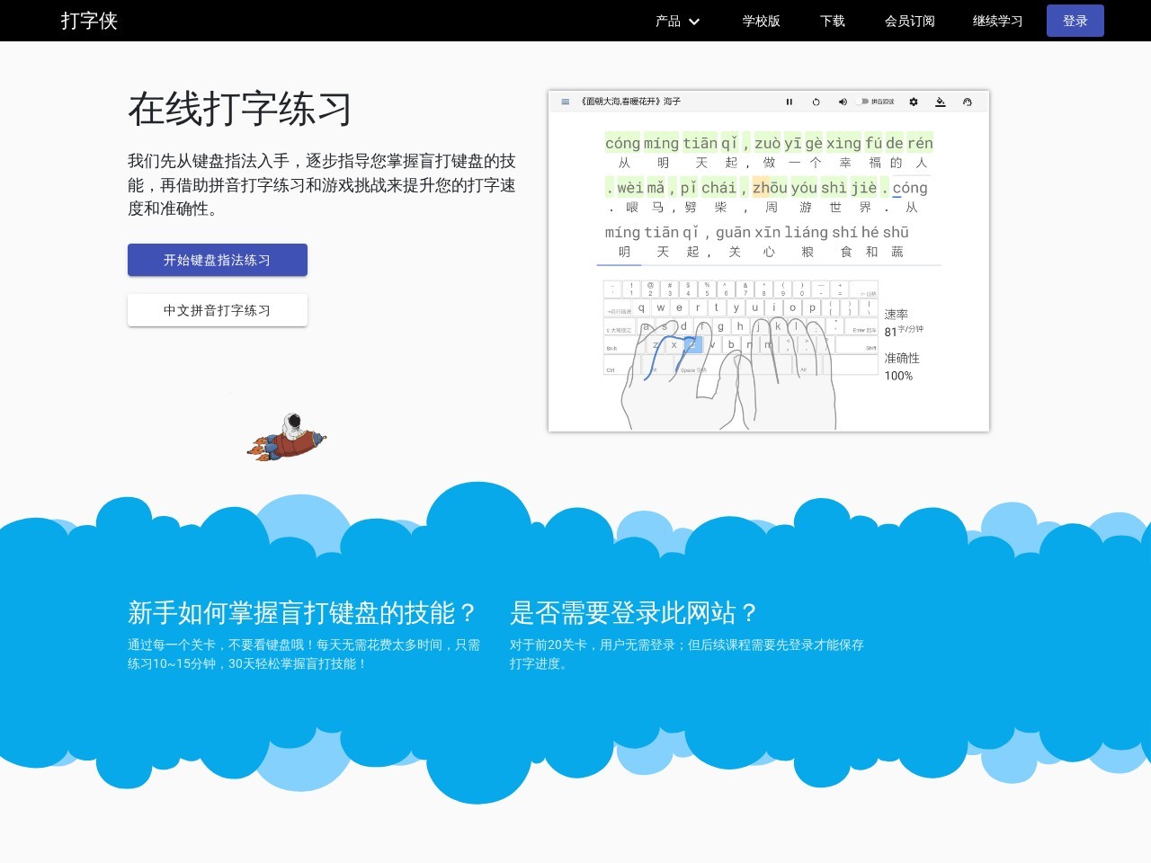Viewport: 1151px width, 863px height.
Task: Click the 开始键盘指法练习 button
Action: click(x=218, y=260)
